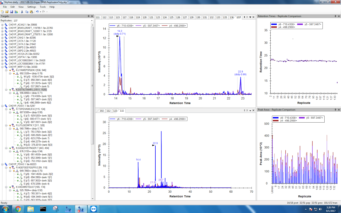The width and height of the screenshot is (341, 213).
Task: Switch to chromatogram tab 132 in the lower graph
Action: 122,111
